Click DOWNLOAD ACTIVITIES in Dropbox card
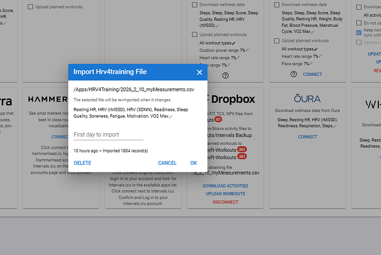 [225, 186]
